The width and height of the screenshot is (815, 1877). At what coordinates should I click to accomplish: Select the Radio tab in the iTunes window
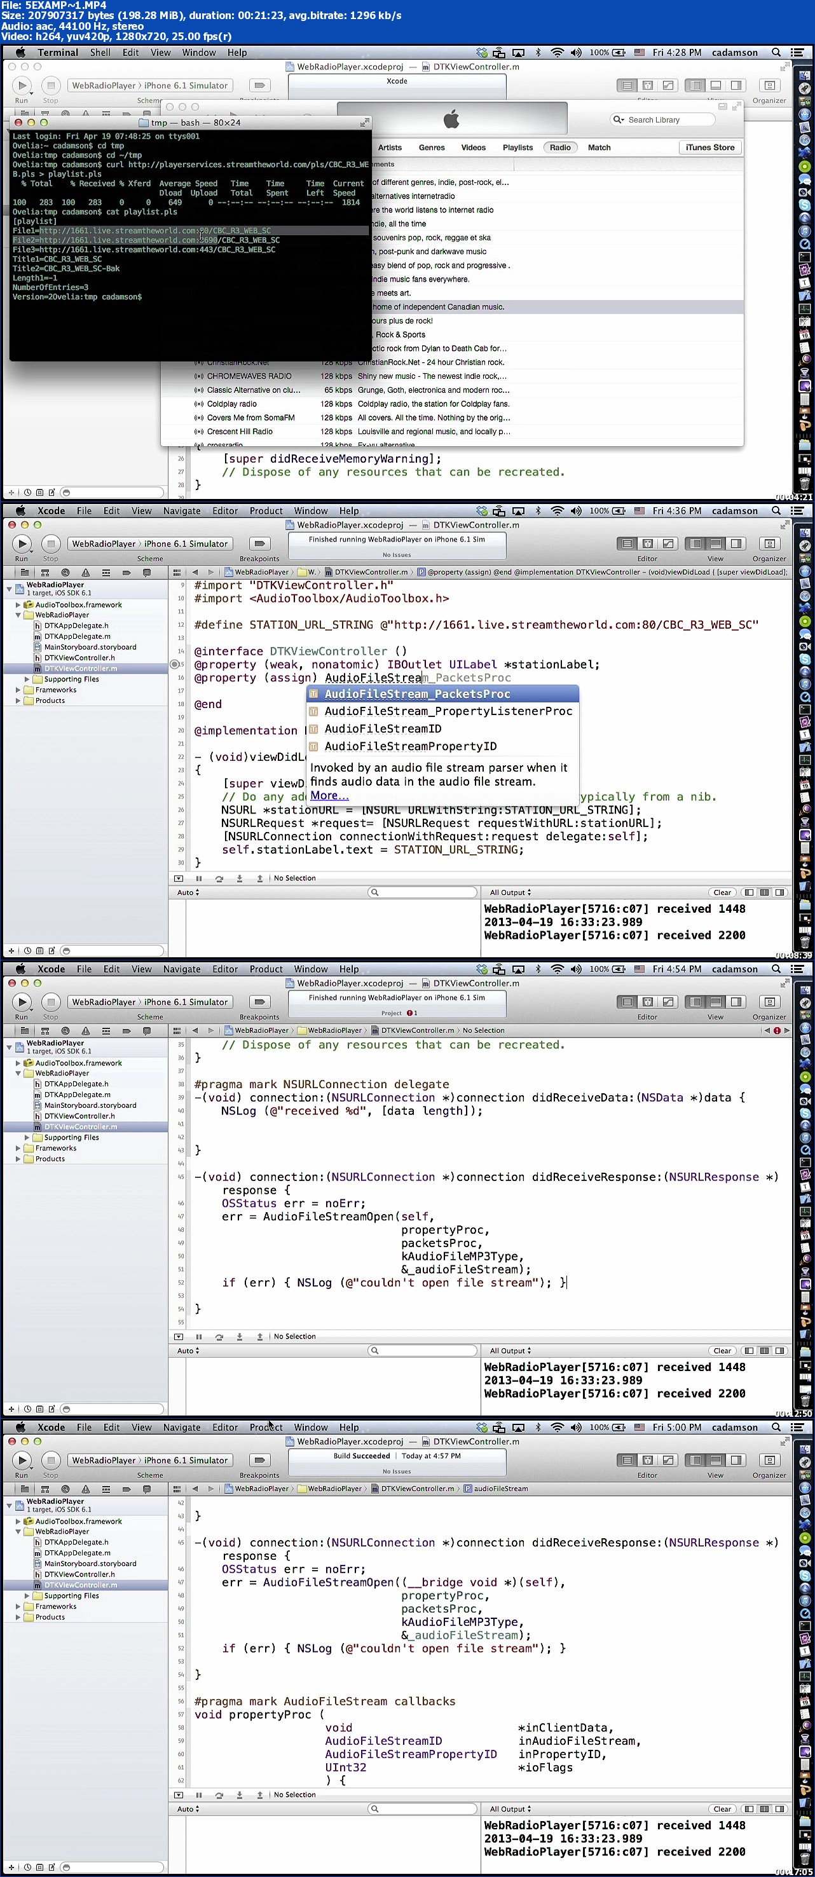(x=560, y=147)
